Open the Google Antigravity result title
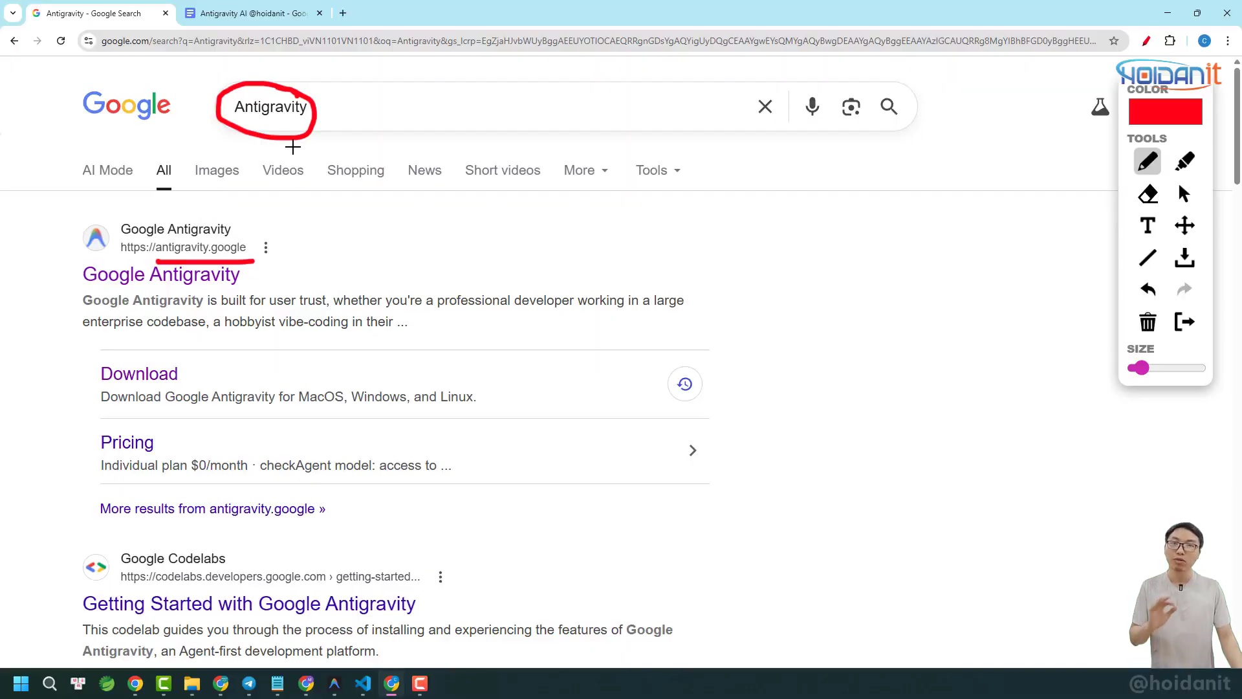Image resolution: width=1242 pixels, height=699 pixels. pos(161,274)
